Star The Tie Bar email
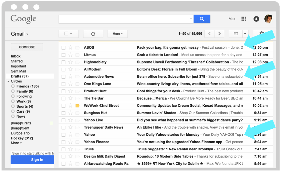This screenshot has width=281, height=172. [x=70, y=98]
